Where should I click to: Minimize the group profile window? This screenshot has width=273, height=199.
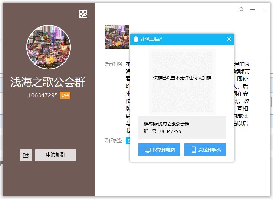click(x=253, y=9)
